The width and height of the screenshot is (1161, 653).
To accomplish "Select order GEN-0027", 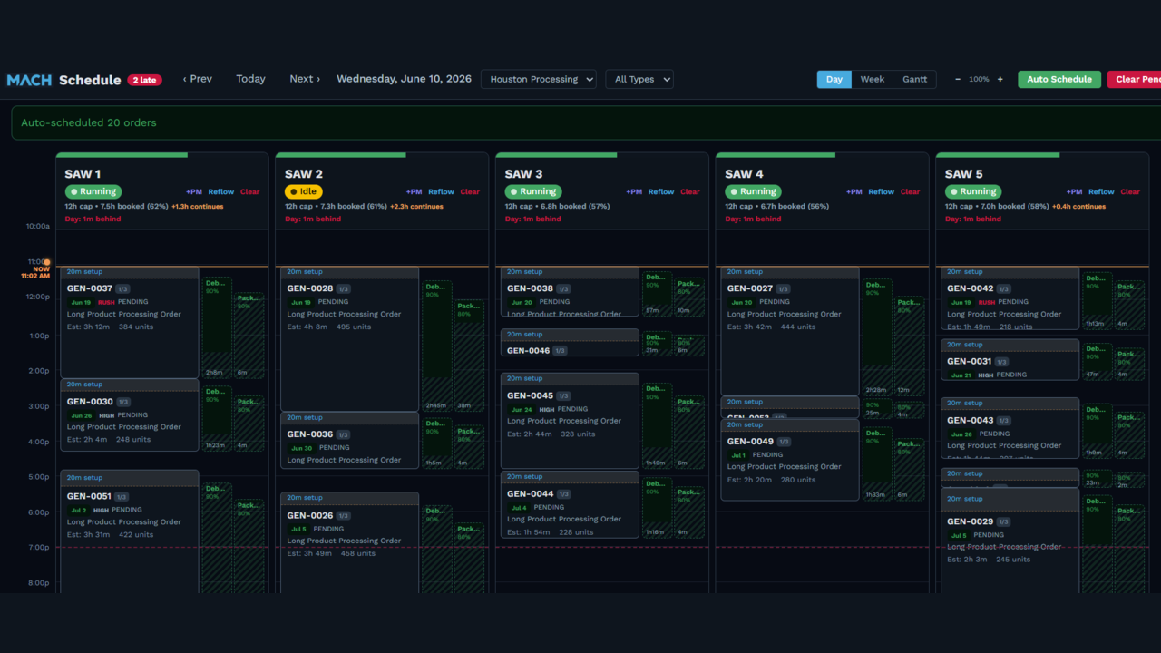I will click(x=790, y=331).
